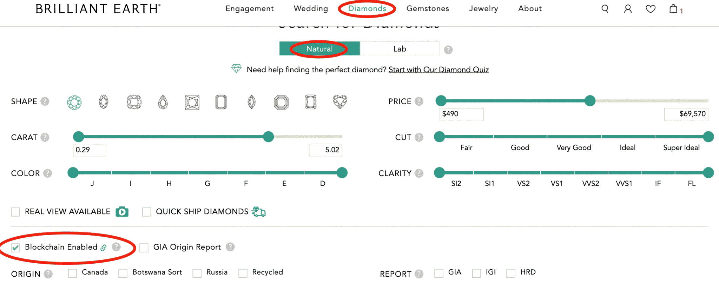Pick the cushion cut shape
This screenshot has height=290, width=719.
tap(133, 102)
